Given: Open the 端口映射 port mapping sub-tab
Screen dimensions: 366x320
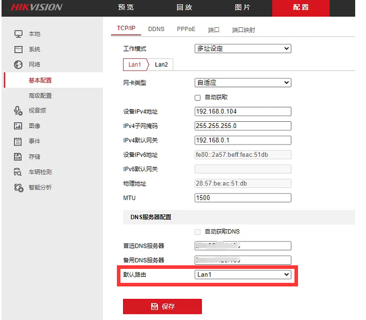Looking at the screenshot, I should coord(243,30).
